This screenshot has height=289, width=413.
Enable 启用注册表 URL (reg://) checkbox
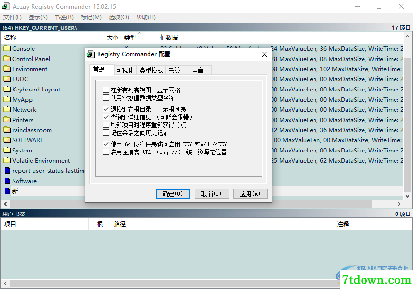106,152
